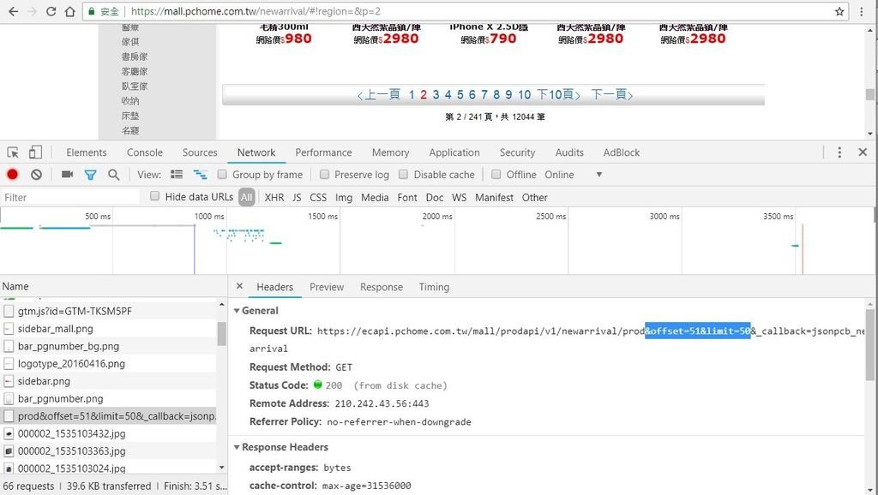
Task: Toggle the filter funnel icon
Action: tap(90, 175)
